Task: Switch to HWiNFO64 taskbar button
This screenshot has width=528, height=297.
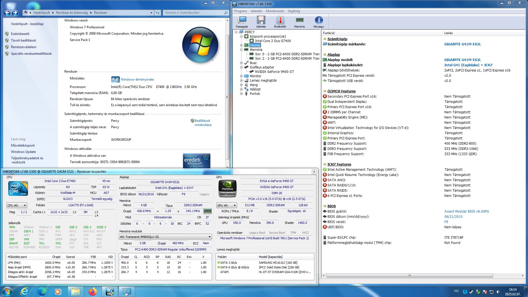Action: [x=109, y=291]
